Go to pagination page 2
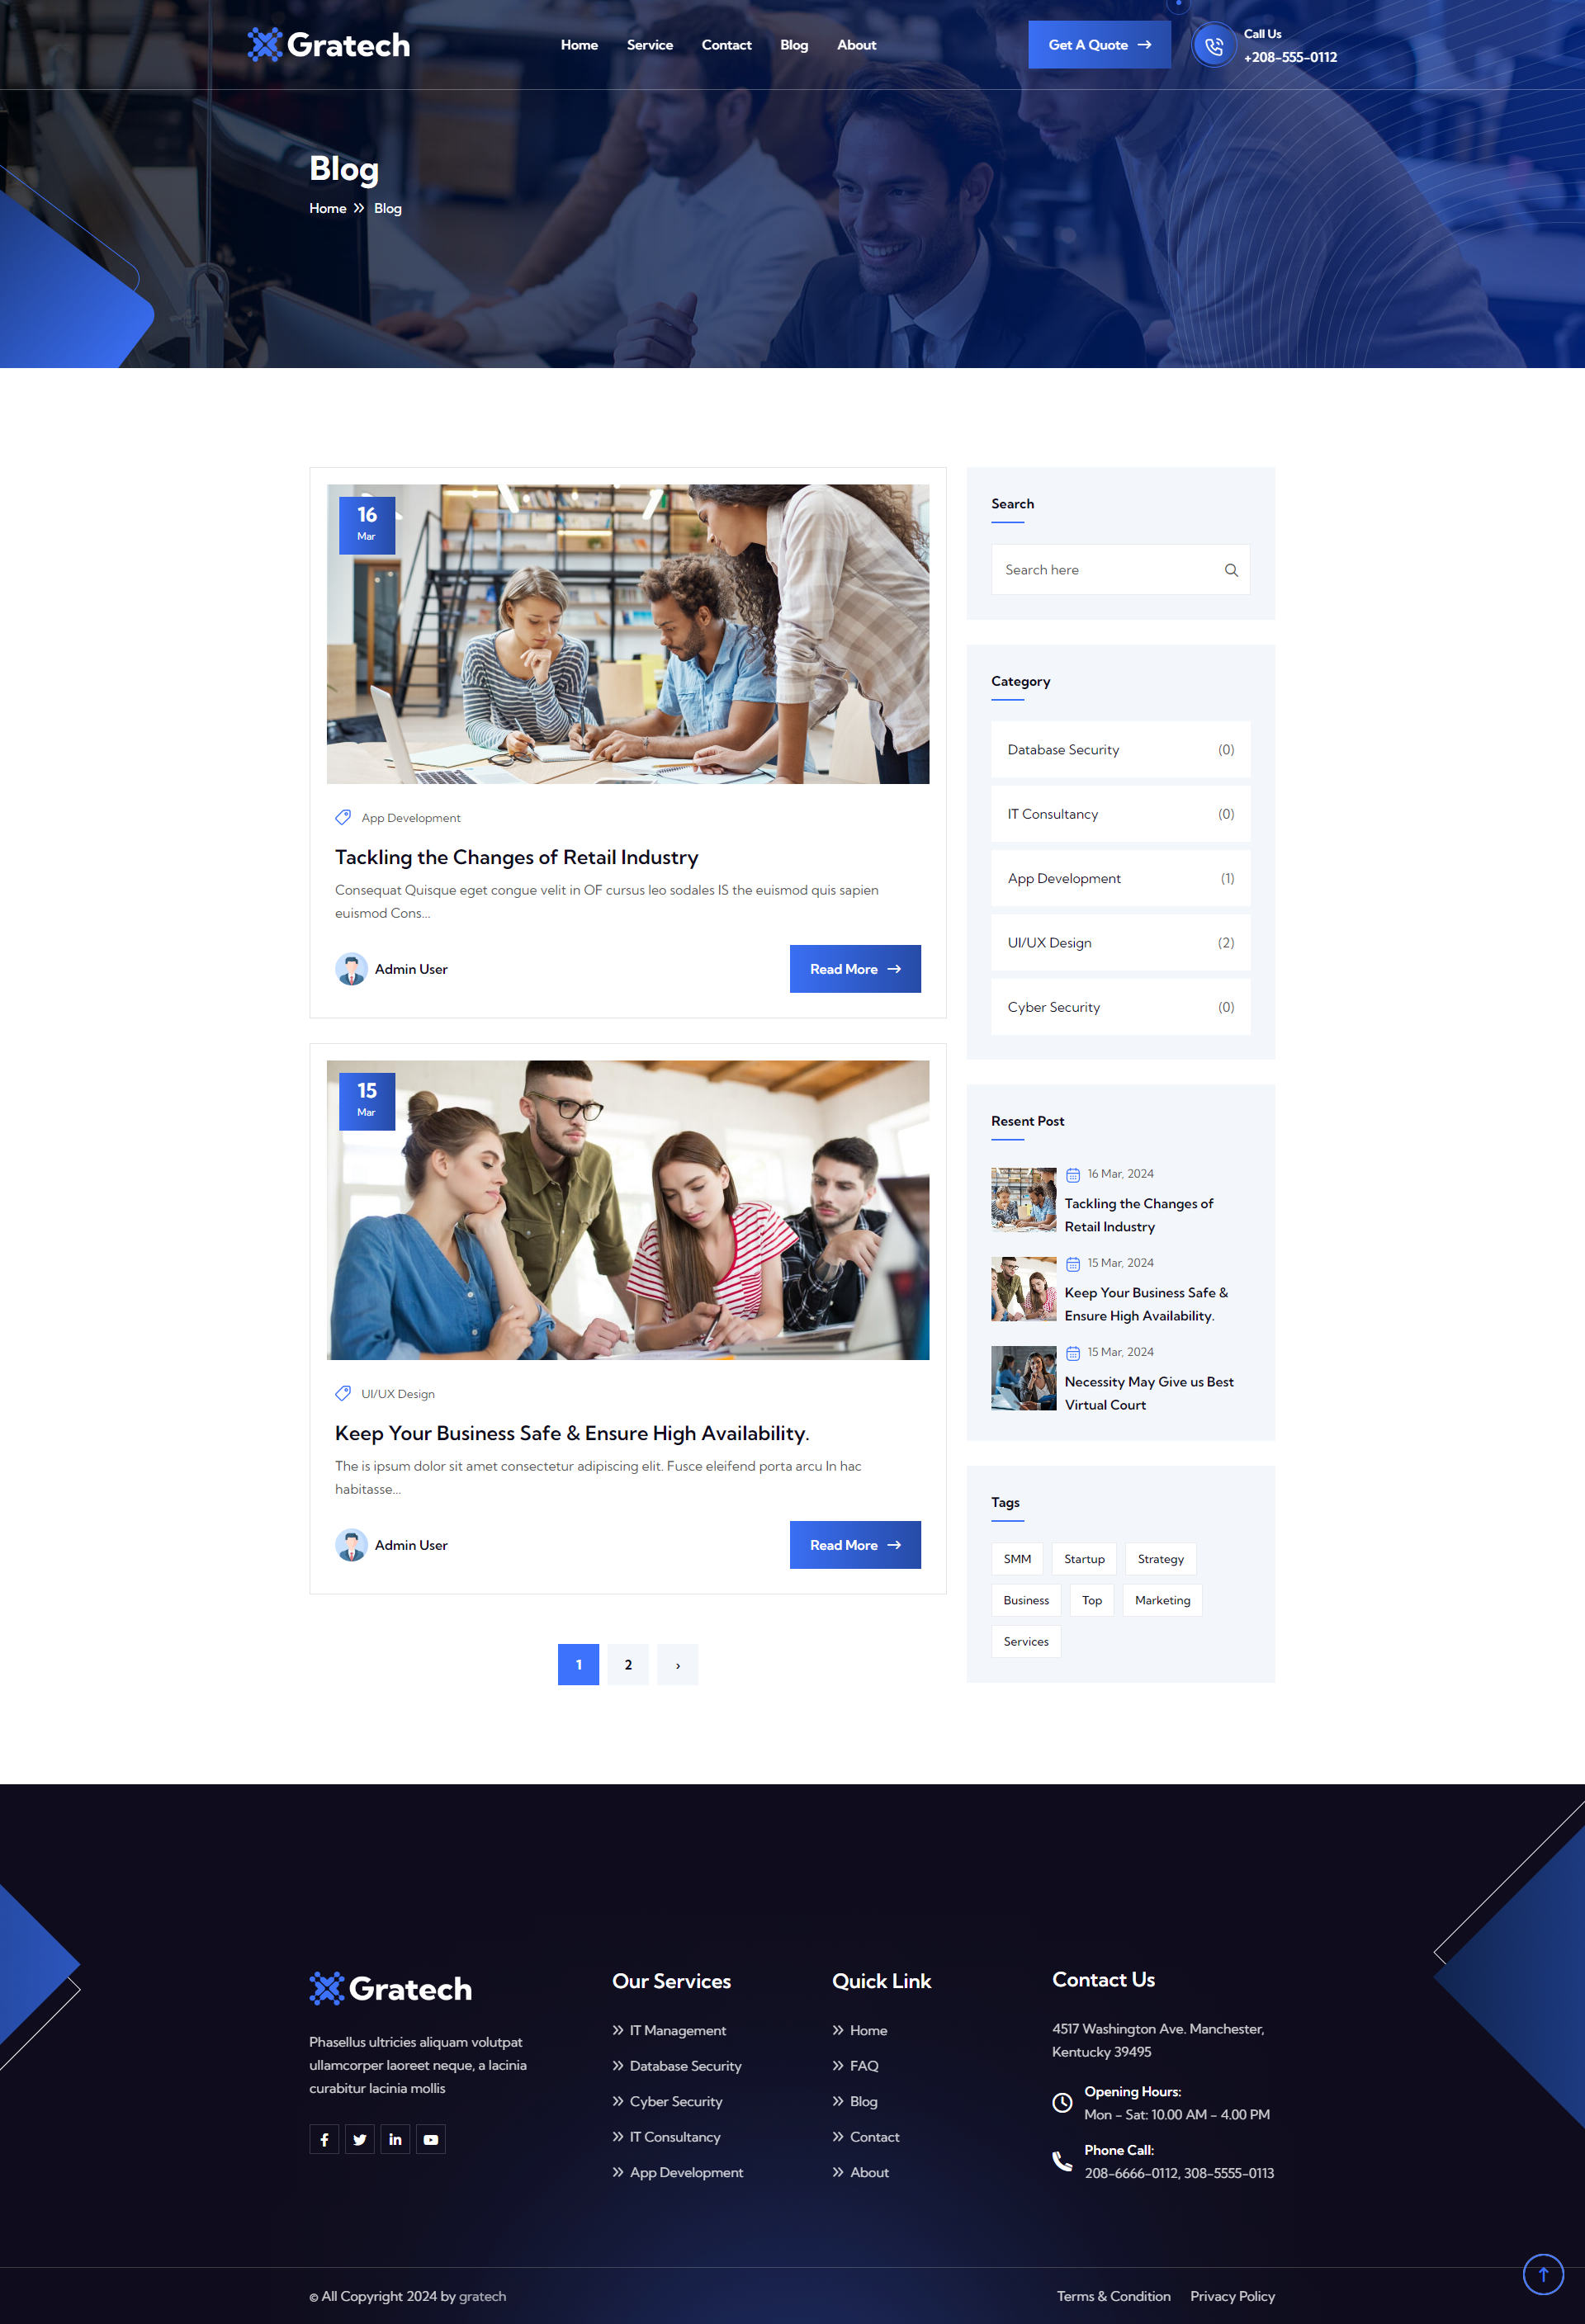This screenshot has height=2324, width=1585. [x=628, y=1665]
